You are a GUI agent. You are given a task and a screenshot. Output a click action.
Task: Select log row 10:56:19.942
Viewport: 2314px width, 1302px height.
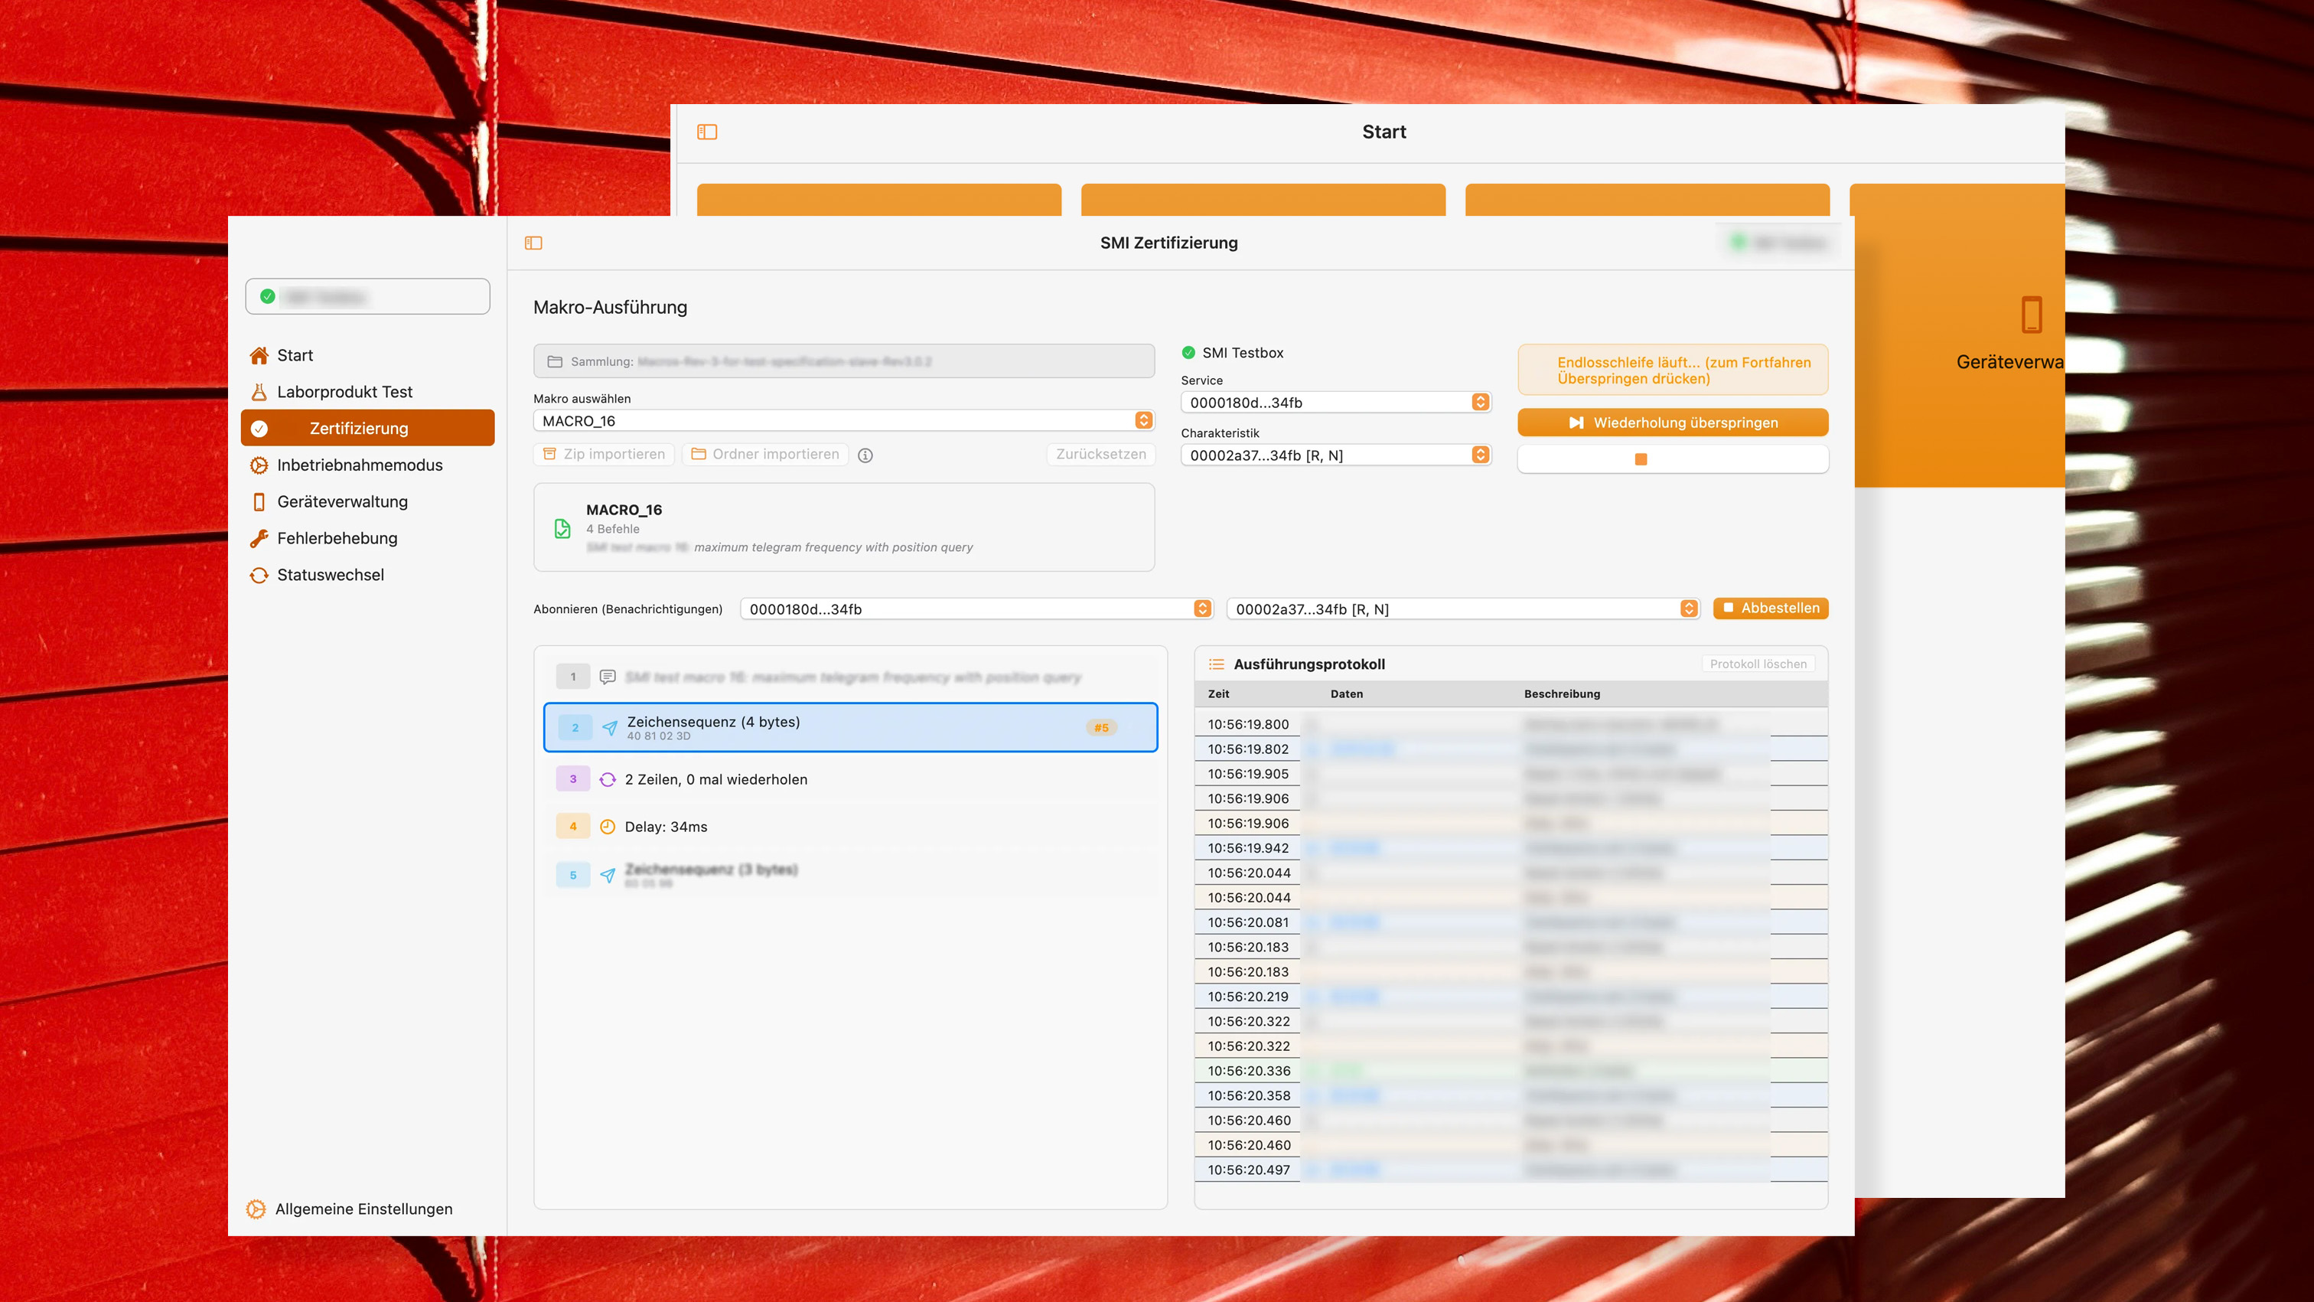coord(1511,848)
